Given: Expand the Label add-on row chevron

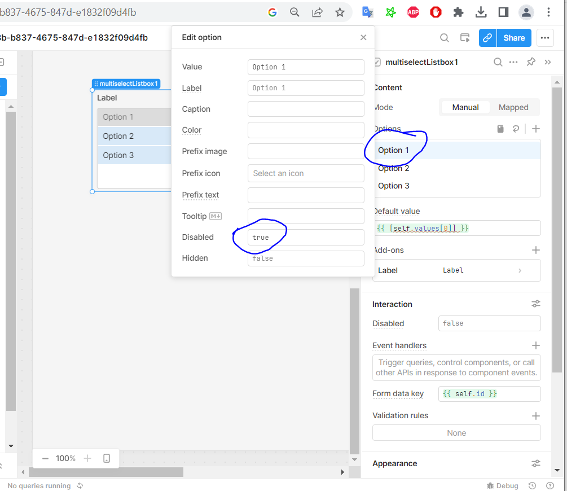Looking at the screenshot, I should click(520, 271).
